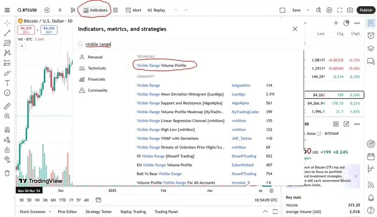The image size is (377, 217).
Task: Open the indicator templates grid icon
Action: pyautogui.click(x=115, y=10)
